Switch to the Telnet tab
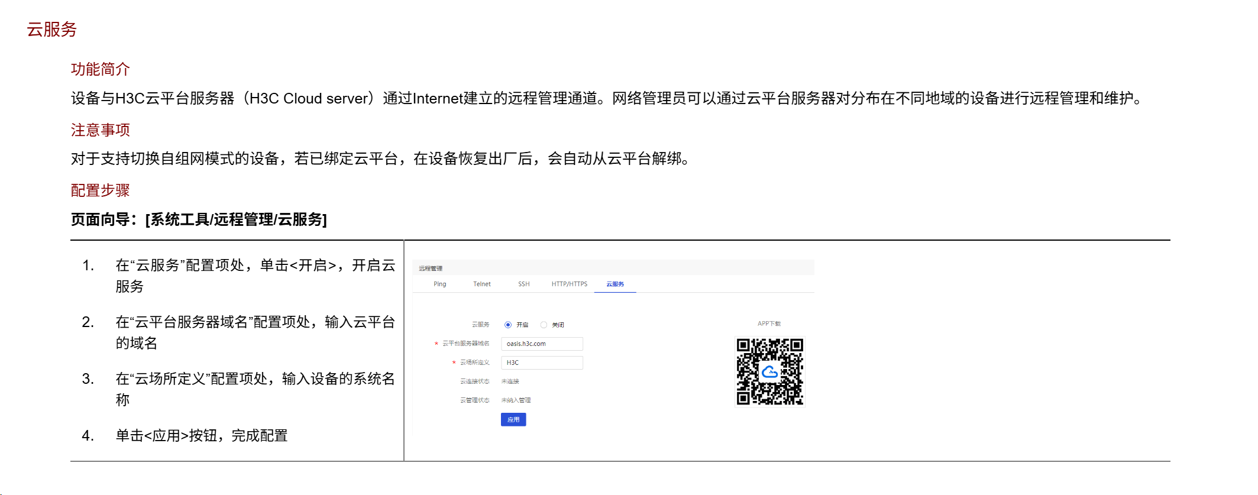This screenshot has height=495, width=1258. pyautogui.click(x=481, y=284)
